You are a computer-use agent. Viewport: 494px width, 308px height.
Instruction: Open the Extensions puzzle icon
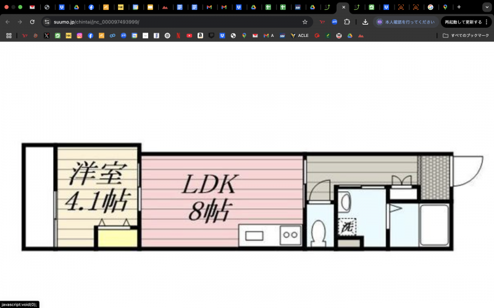347,22
